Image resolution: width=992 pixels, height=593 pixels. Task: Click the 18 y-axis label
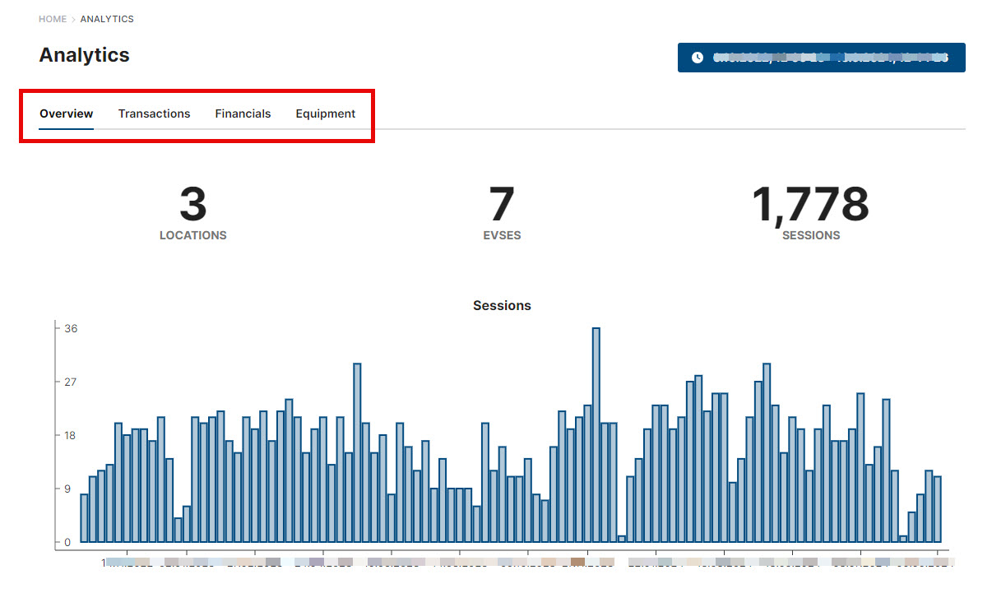click(71, 436)
